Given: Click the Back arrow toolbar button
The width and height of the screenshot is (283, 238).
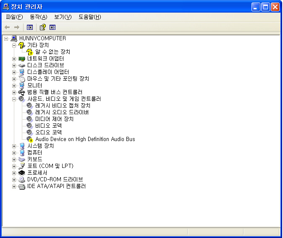Looking at the screenshot, I should tap(7, 27).
